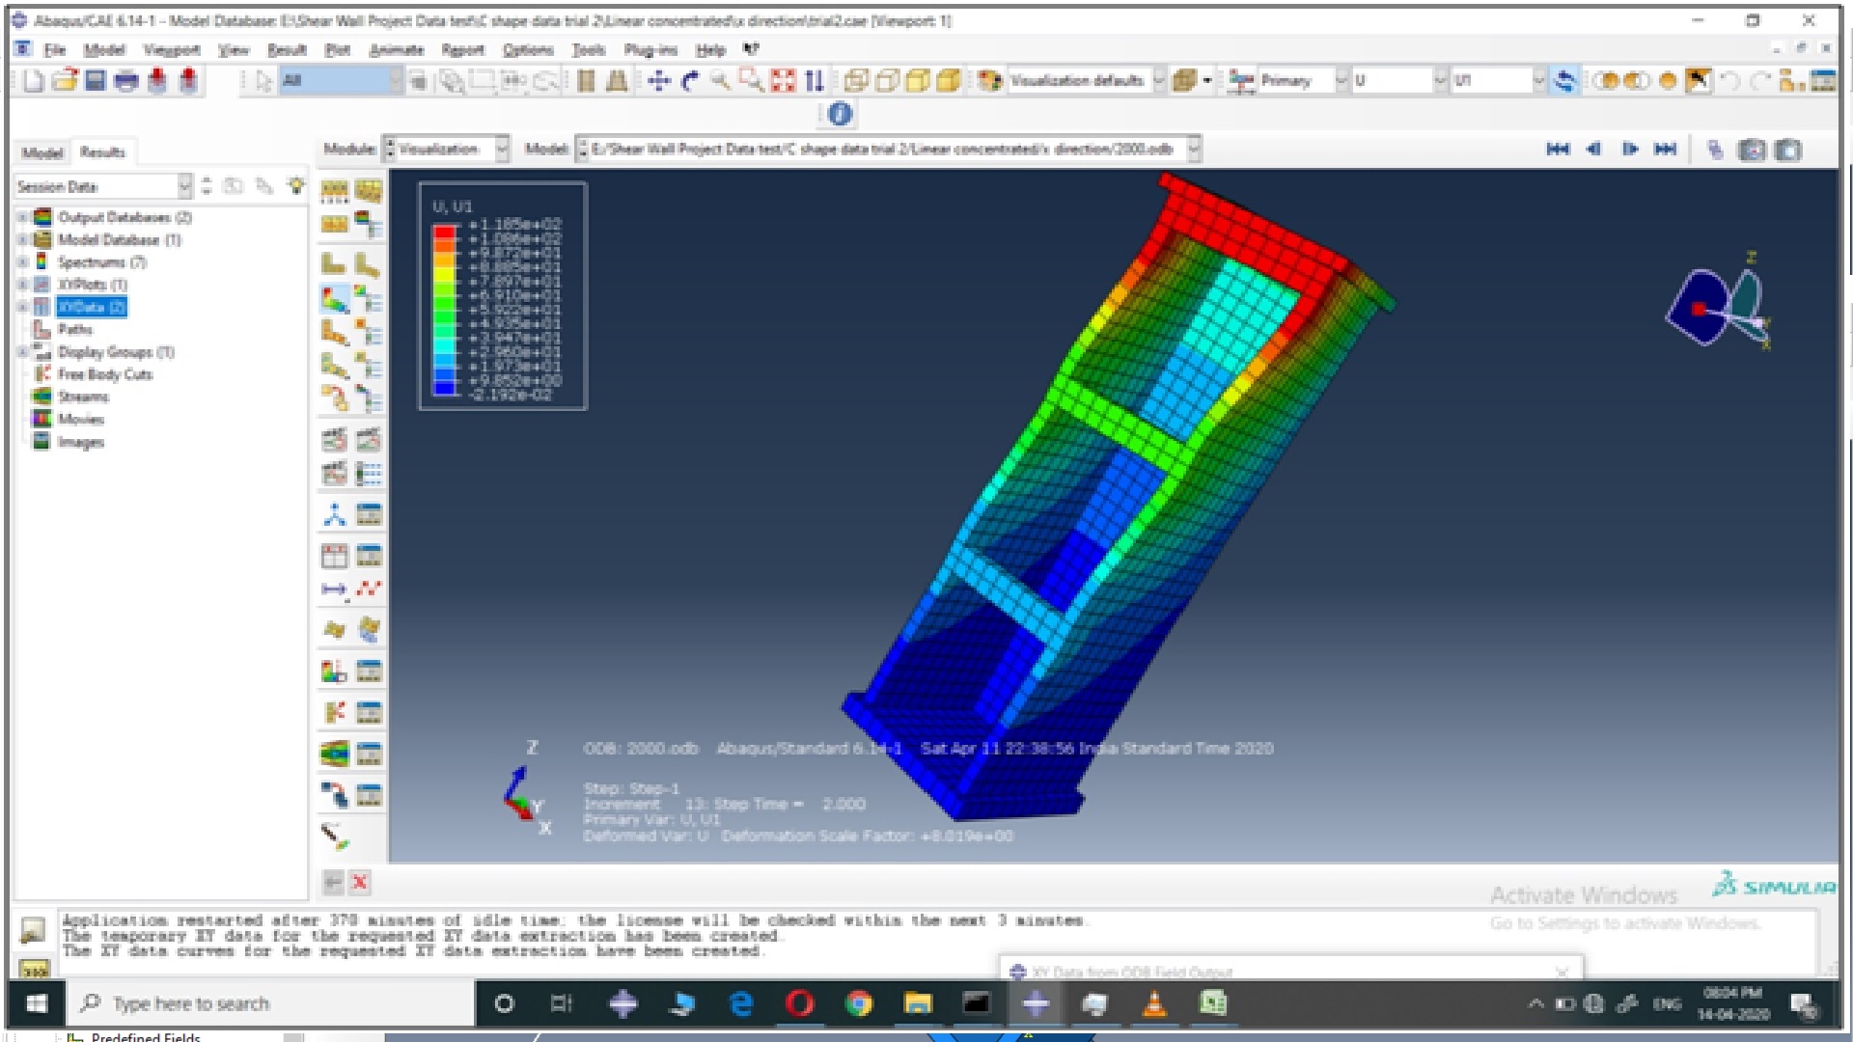Viewport: 1853px width, 1042px height.
Task: Click the Field Output dialog icon
Action: pyautogui.click(x=1241, y=81)
